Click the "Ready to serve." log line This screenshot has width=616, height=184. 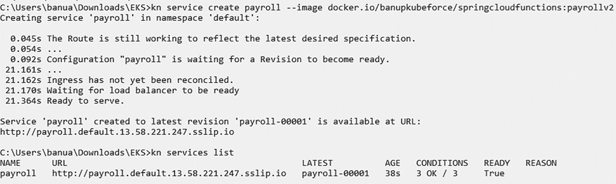pos(85,101)
